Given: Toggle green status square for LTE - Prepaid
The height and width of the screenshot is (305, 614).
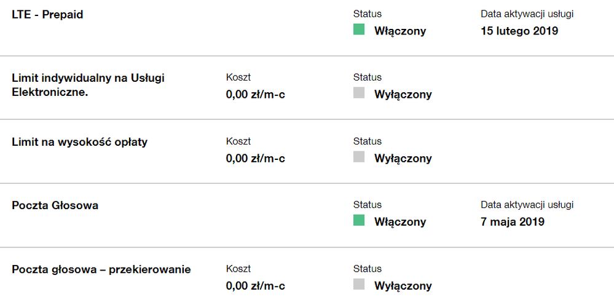Looking at the screenshot, I should tap(359, 30).
